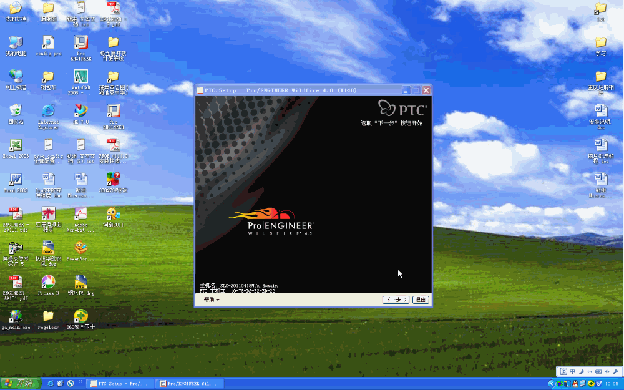Open 我的文档 (My Documents) desktop icon

pyautogui.click(x=16, y=12)
